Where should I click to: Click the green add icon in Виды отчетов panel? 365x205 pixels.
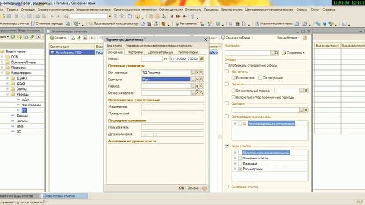point(13,36)
